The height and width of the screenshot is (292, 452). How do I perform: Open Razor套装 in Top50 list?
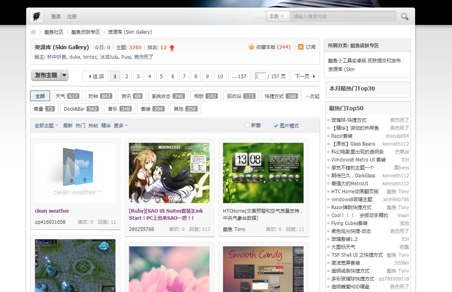click(x=342, y=136)
